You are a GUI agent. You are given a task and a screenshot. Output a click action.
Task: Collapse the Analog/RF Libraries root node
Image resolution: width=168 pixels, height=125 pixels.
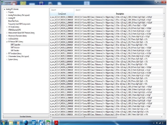pyautogui.click(x=4, y=10)
